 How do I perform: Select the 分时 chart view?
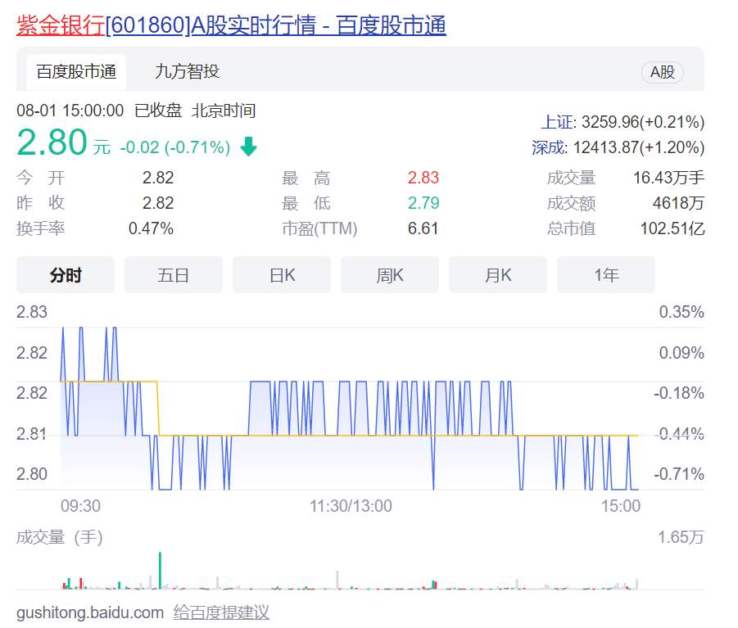click(x=66, y=275)
